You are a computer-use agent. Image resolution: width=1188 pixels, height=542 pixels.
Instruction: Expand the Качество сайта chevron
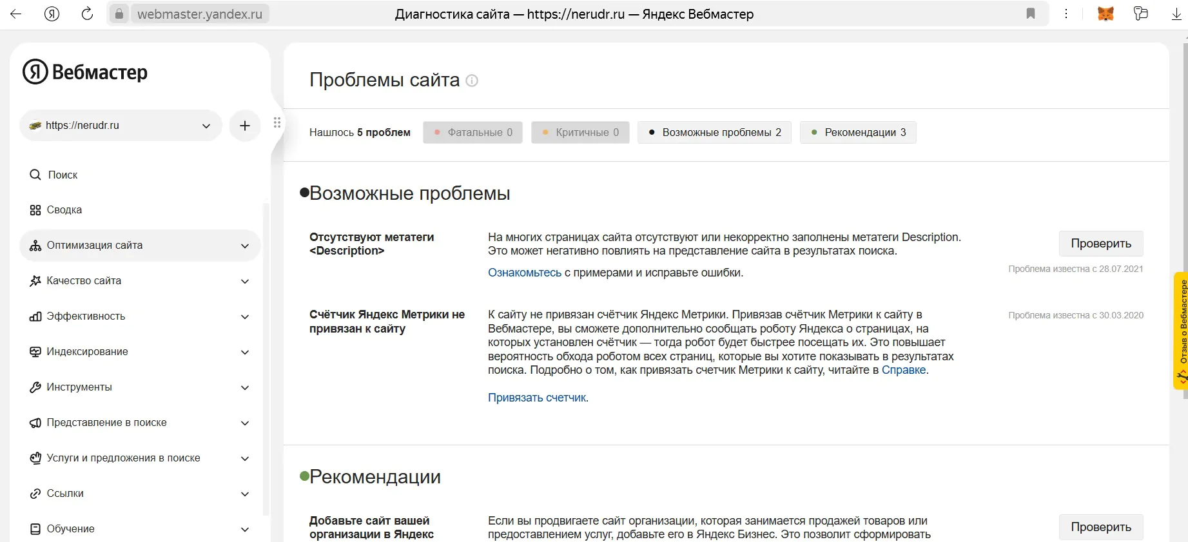245,281
